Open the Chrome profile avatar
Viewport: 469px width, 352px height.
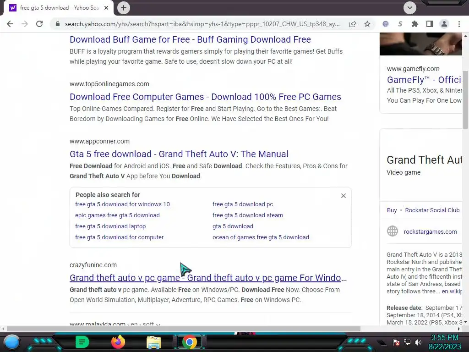tap(444, 24)
